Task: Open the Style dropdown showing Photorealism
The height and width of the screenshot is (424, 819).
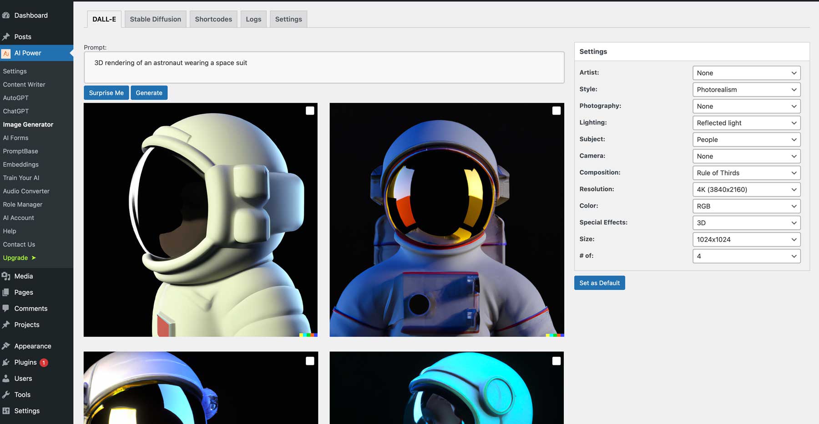Action: point(746,89)
